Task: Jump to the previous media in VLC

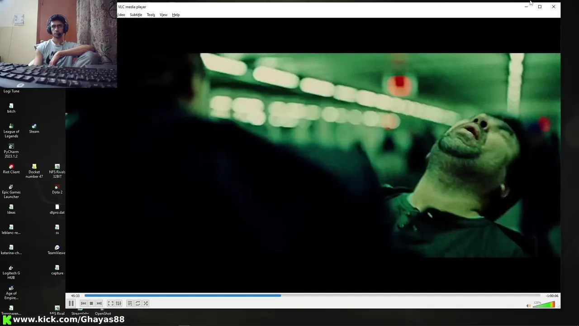Action: click(83, 303)
